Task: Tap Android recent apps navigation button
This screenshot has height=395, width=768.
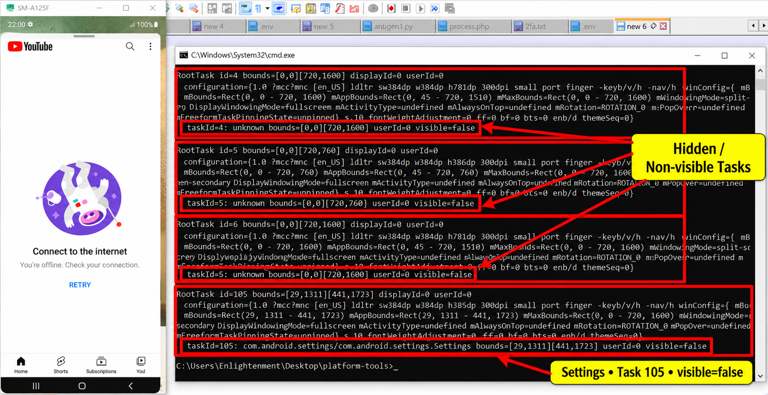Action: point(36,386)
